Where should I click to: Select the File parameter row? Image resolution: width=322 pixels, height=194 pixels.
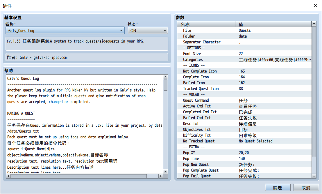244,30
